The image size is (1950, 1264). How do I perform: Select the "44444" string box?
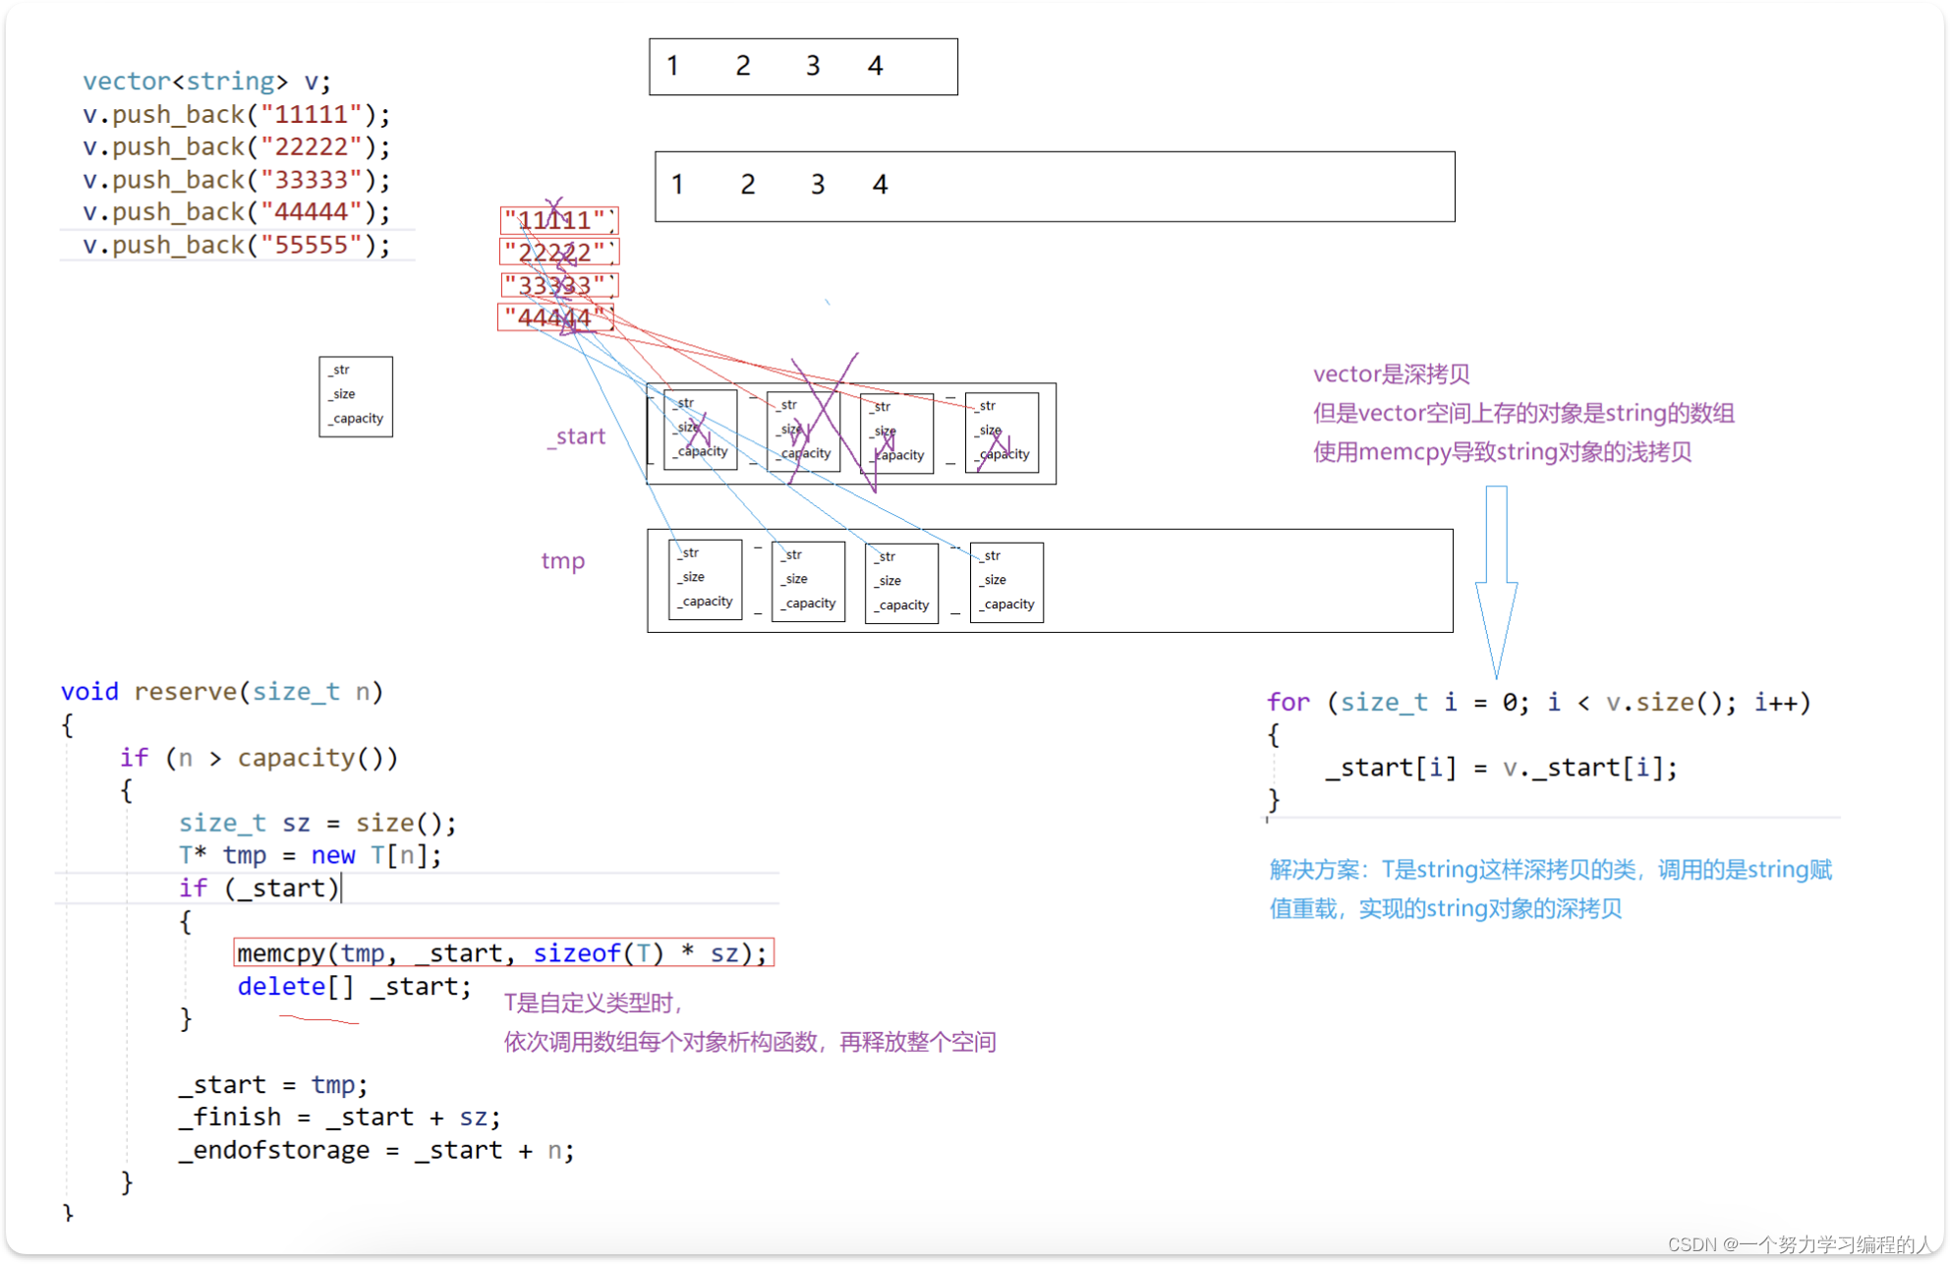click(555, 317)
